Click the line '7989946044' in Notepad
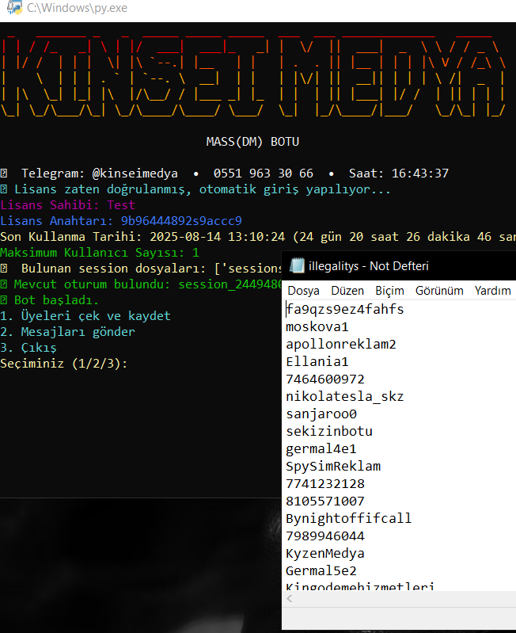This screenshot has height=633, width=516. pos(325,536)
